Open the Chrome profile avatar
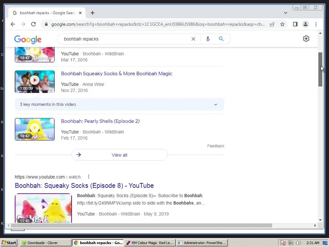 coord(306,24)
